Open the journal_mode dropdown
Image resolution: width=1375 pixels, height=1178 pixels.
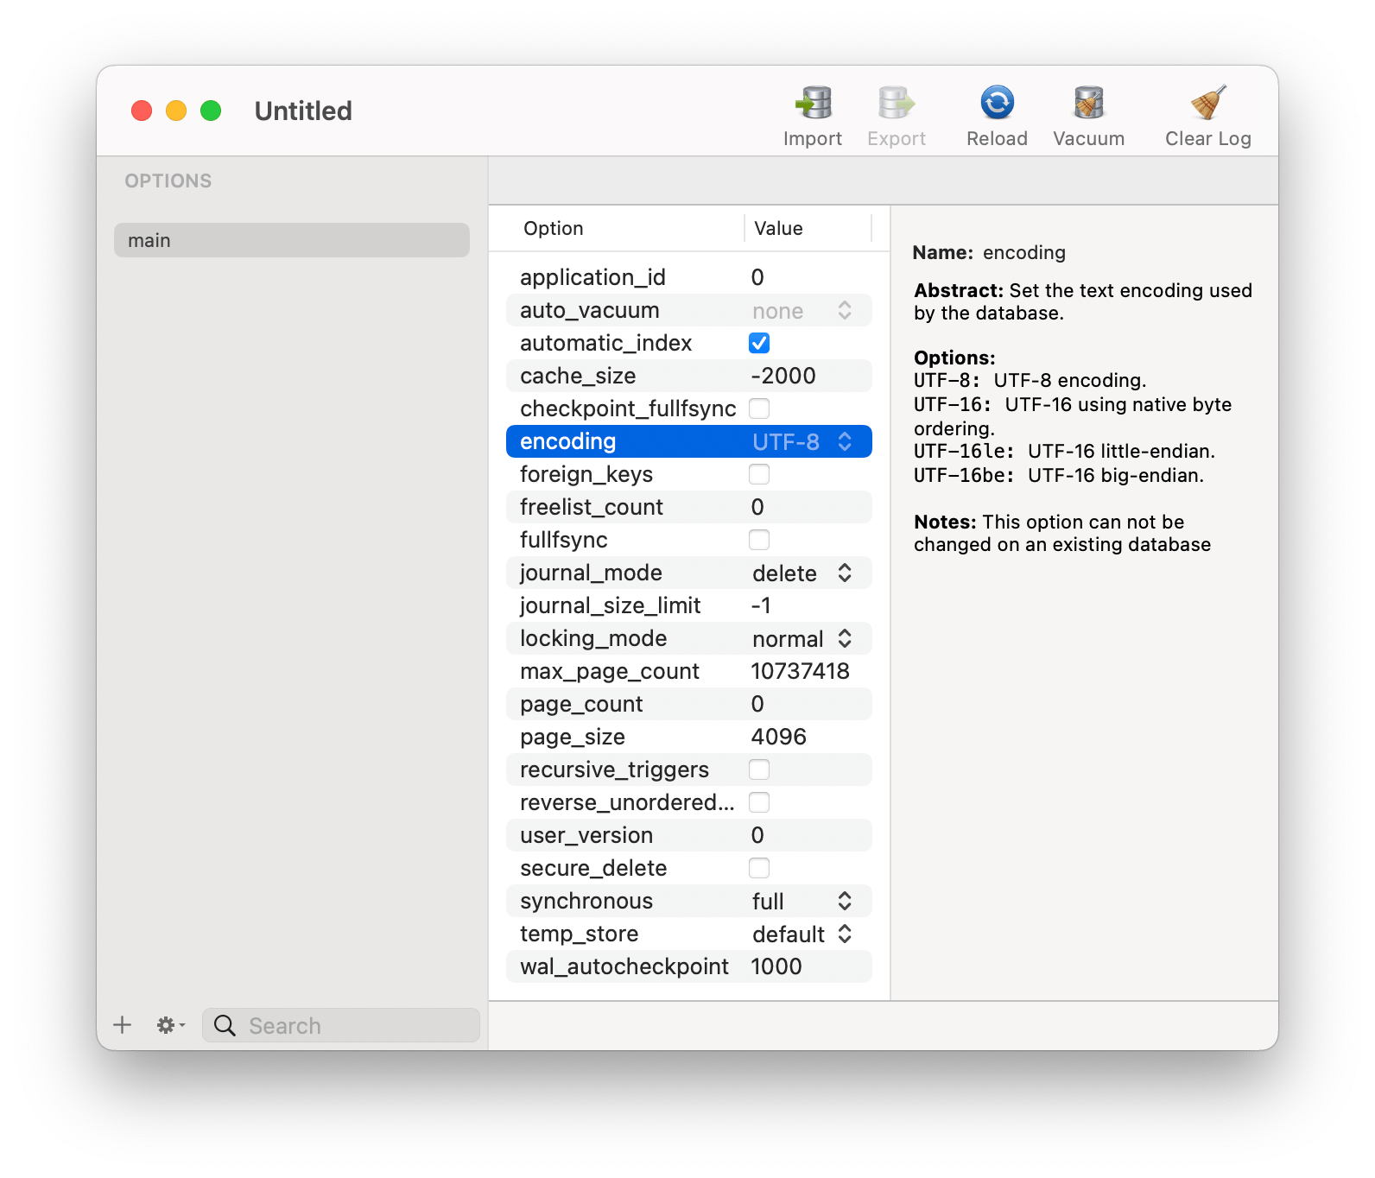coord(801,573)
